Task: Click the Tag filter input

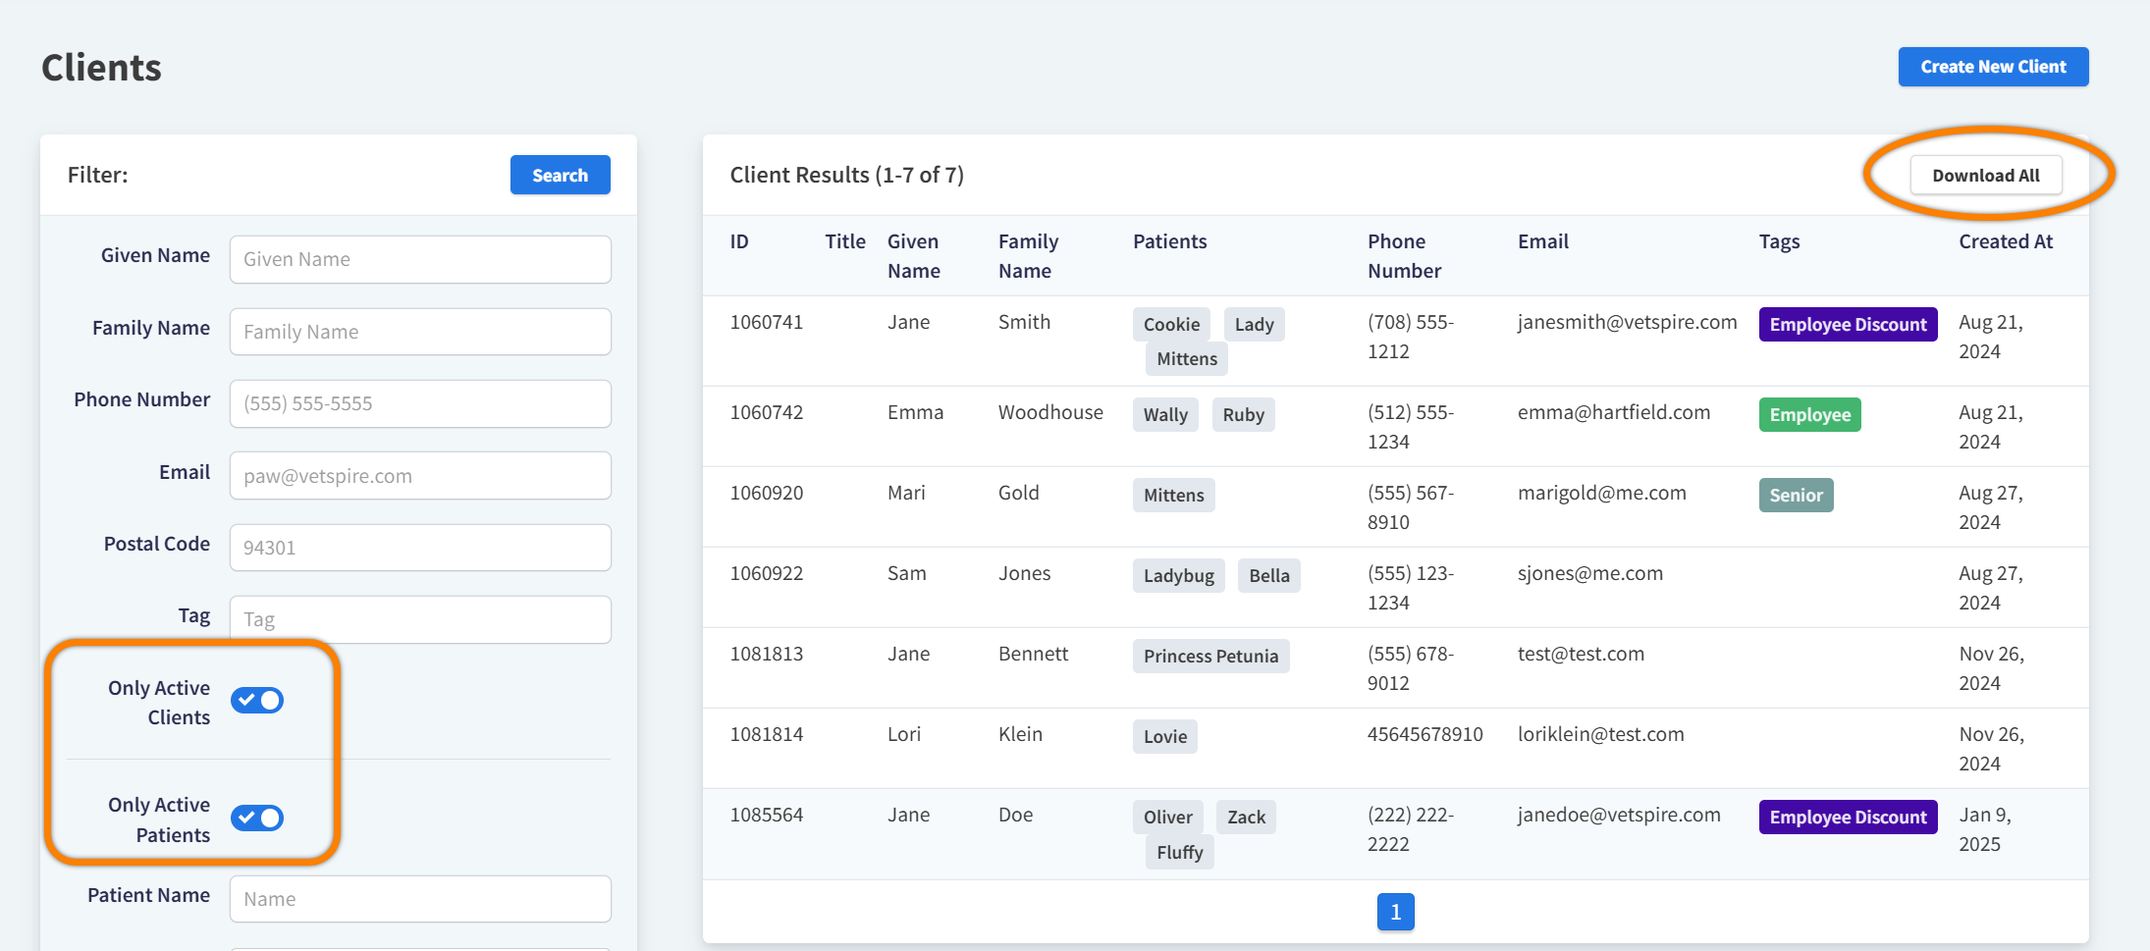Action: (420, 619)
